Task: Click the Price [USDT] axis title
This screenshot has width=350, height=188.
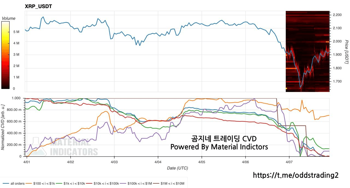Action: pyautogui.click(x=346, y=52)
